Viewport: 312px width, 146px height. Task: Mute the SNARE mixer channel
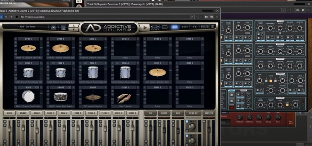(x=18, y=121)
